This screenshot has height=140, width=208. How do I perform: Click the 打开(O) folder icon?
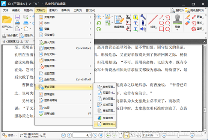click(7, 20)
